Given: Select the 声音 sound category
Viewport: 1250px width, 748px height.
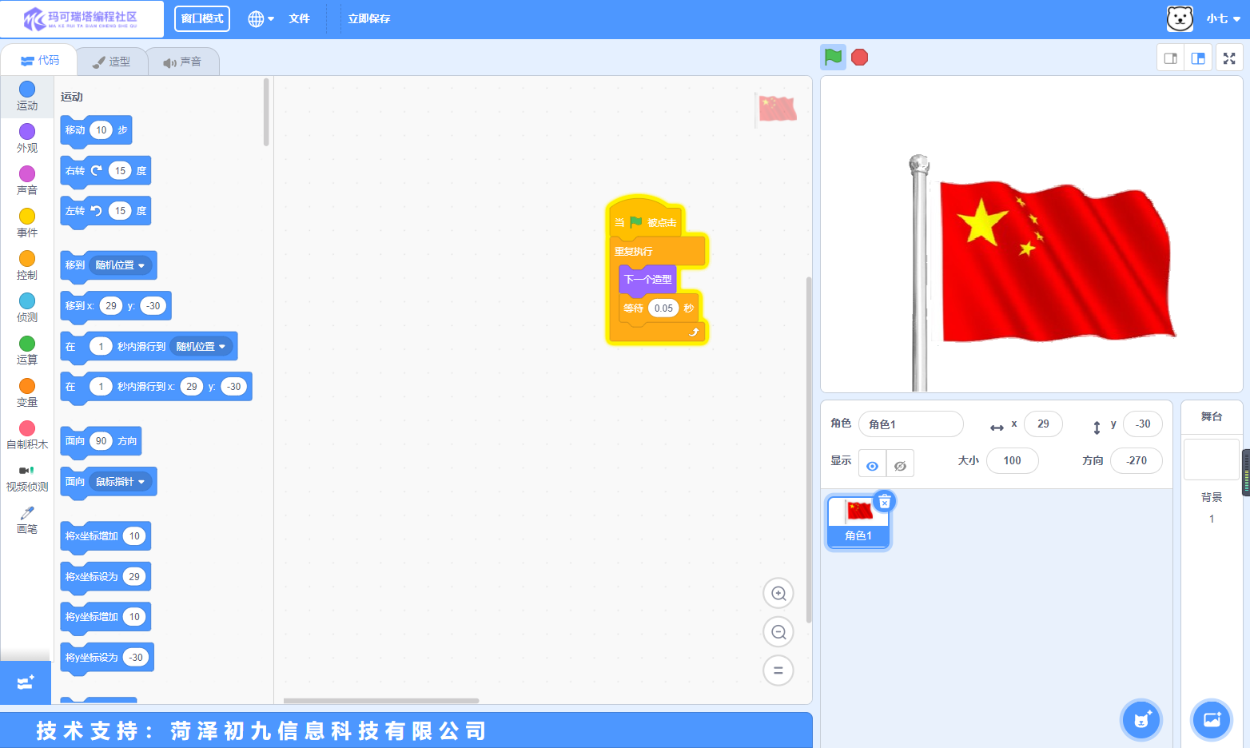Looking at the screenshot, I should click(x=27, y=181).
